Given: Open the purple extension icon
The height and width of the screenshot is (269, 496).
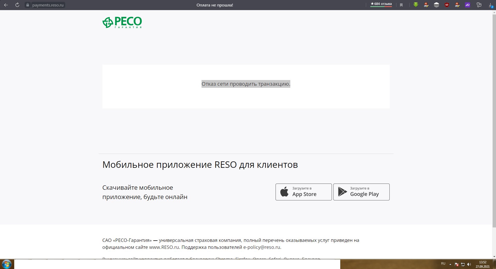Looking at the screenshot, I should pos(468,5).
